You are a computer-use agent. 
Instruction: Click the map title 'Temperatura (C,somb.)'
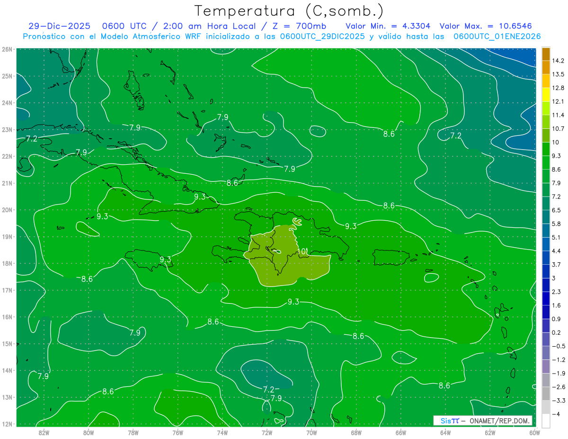point(289,11)
